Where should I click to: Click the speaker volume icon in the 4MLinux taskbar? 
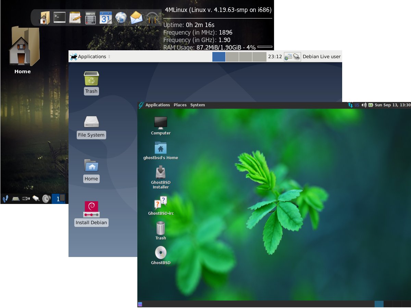click(x=46, y=198)
